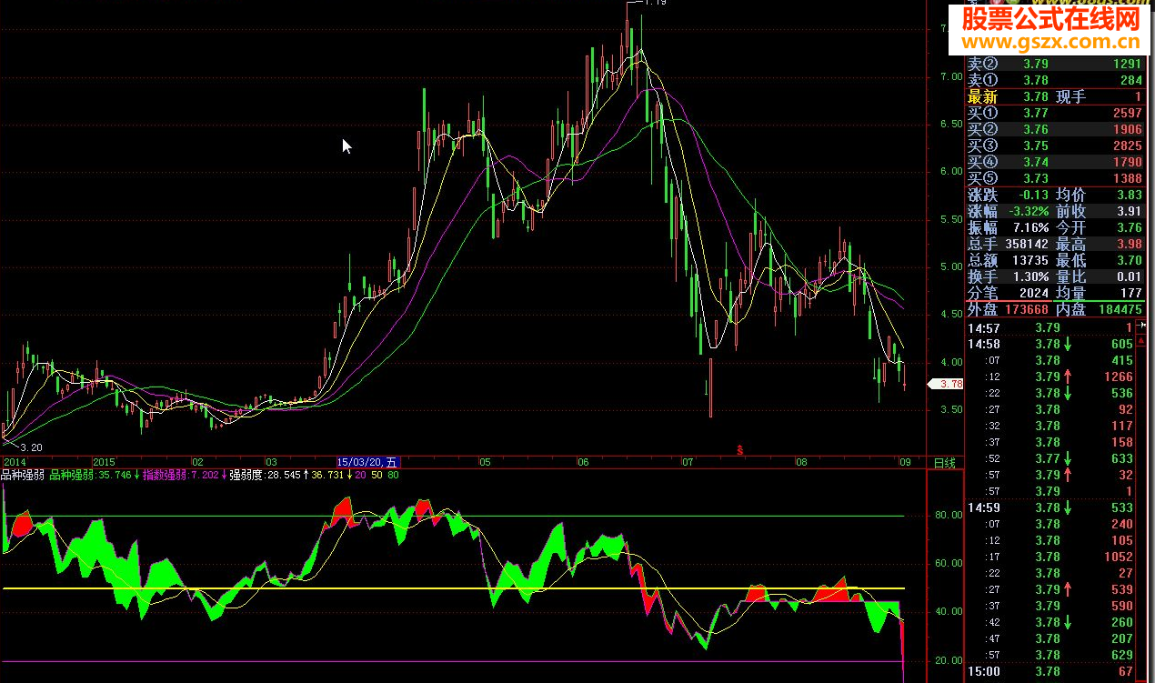Select the 卖① ask row

tap(1055, 80)
